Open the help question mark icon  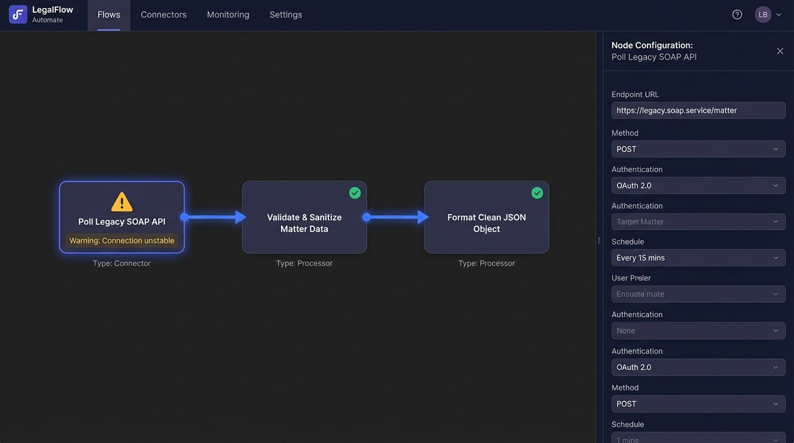737,14
